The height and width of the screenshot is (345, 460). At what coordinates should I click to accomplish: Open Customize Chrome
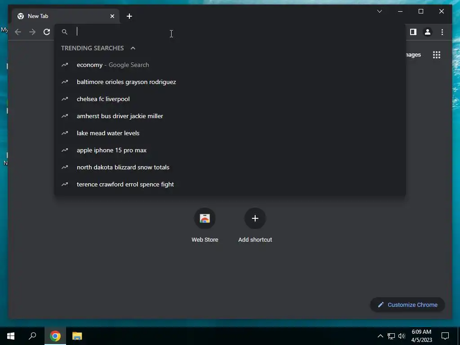[x=407, y=305]
